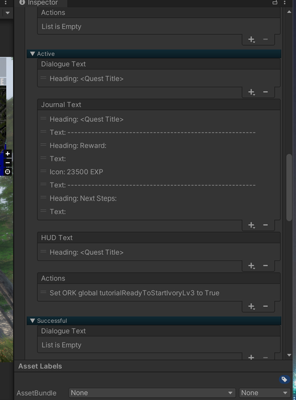The width and height of the screenshot is (296, 400).
Task: Select the first dashed-line Text row in Journal
Action: 159,132
